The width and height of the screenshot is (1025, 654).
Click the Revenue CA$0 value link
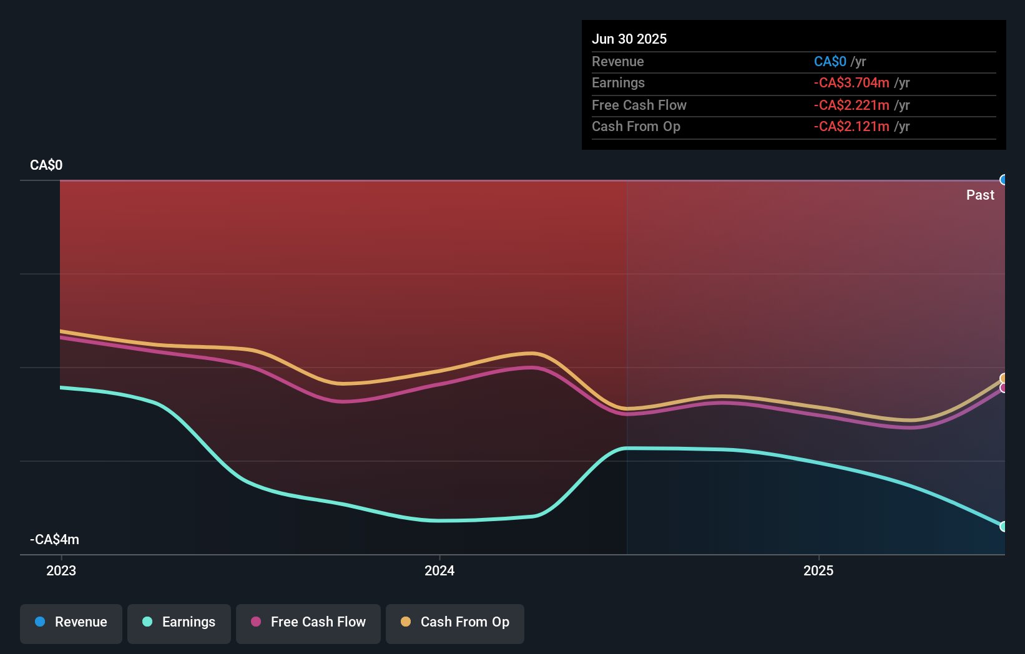pyautogui.click(x=830, y=61)
